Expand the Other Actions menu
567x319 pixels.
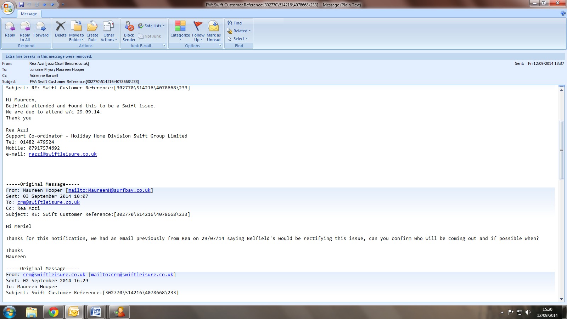pos(109,30)
